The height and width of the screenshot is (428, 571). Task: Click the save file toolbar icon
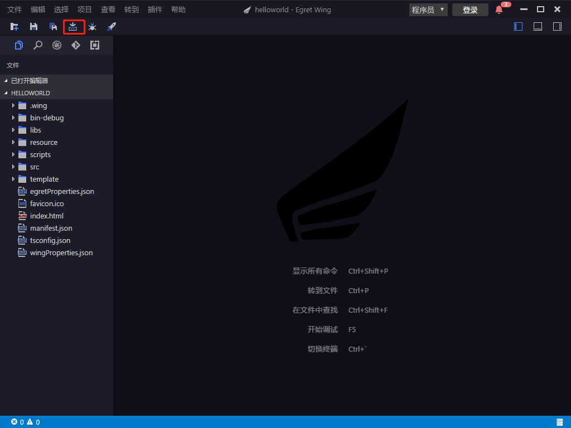tap(33, 27)
